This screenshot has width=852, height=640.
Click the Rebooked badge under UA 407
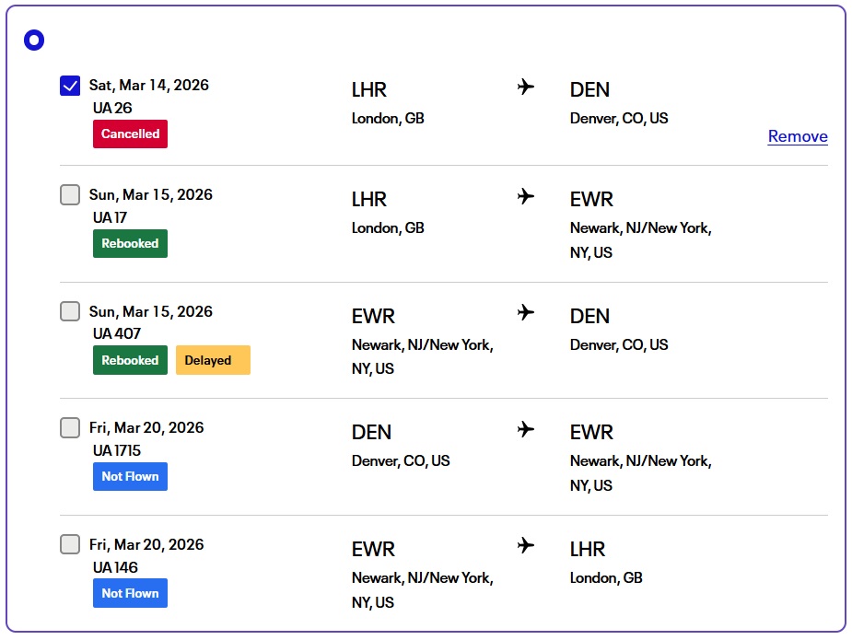click(x=130, y=360)
